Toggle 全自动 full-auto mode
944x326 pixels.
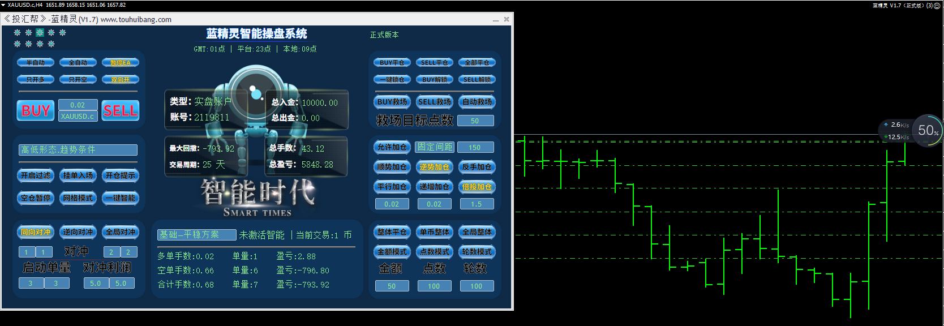(x=78, y=63)
